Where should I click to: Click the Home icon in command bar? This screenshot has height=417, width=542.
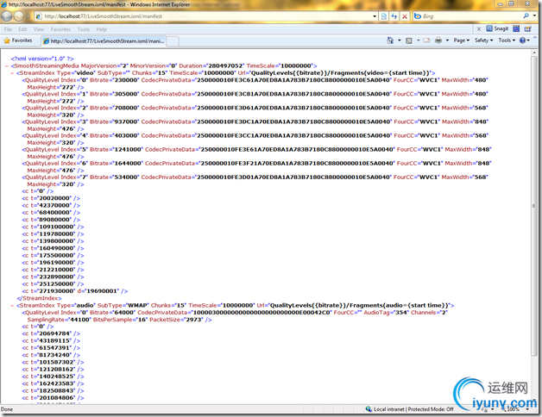[390, 40]
